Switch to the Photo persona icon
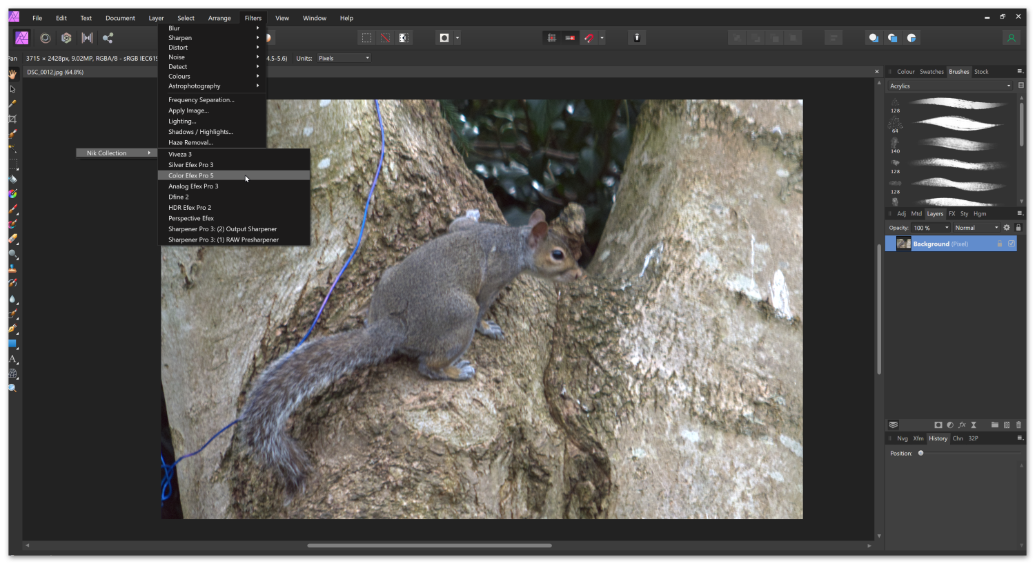Viewport: 1035px width, 564px height. (x=22, y=38)
